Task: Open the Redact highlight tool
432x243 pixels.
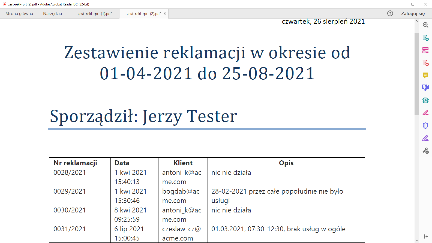Action: click(x=425, y=113)
